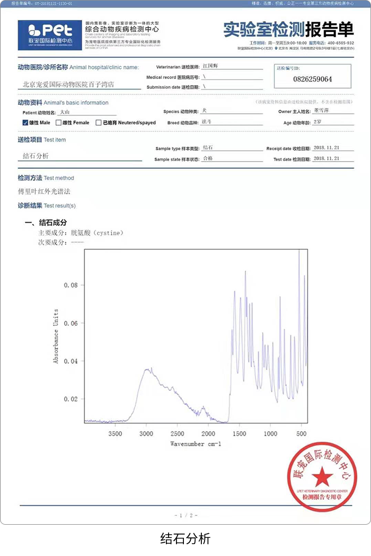371x556 pixels.
Task: Click the page indicator - 1 / 2 -
Action: point(185,515)
